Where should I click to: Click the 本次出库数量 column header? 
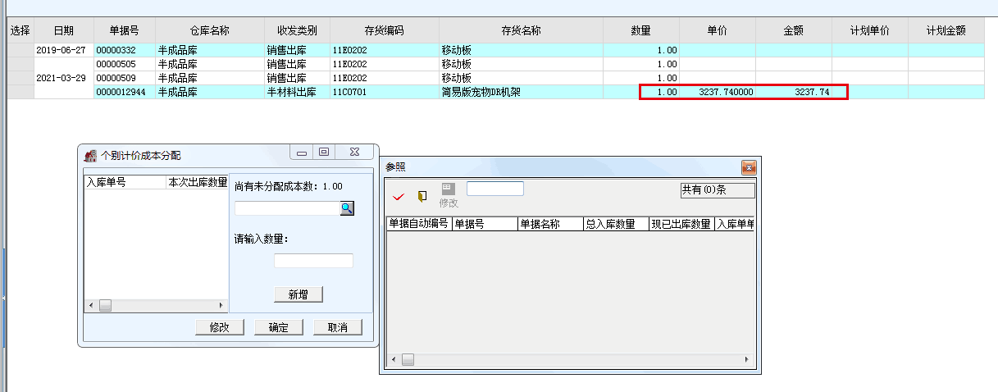click(198, 183)
